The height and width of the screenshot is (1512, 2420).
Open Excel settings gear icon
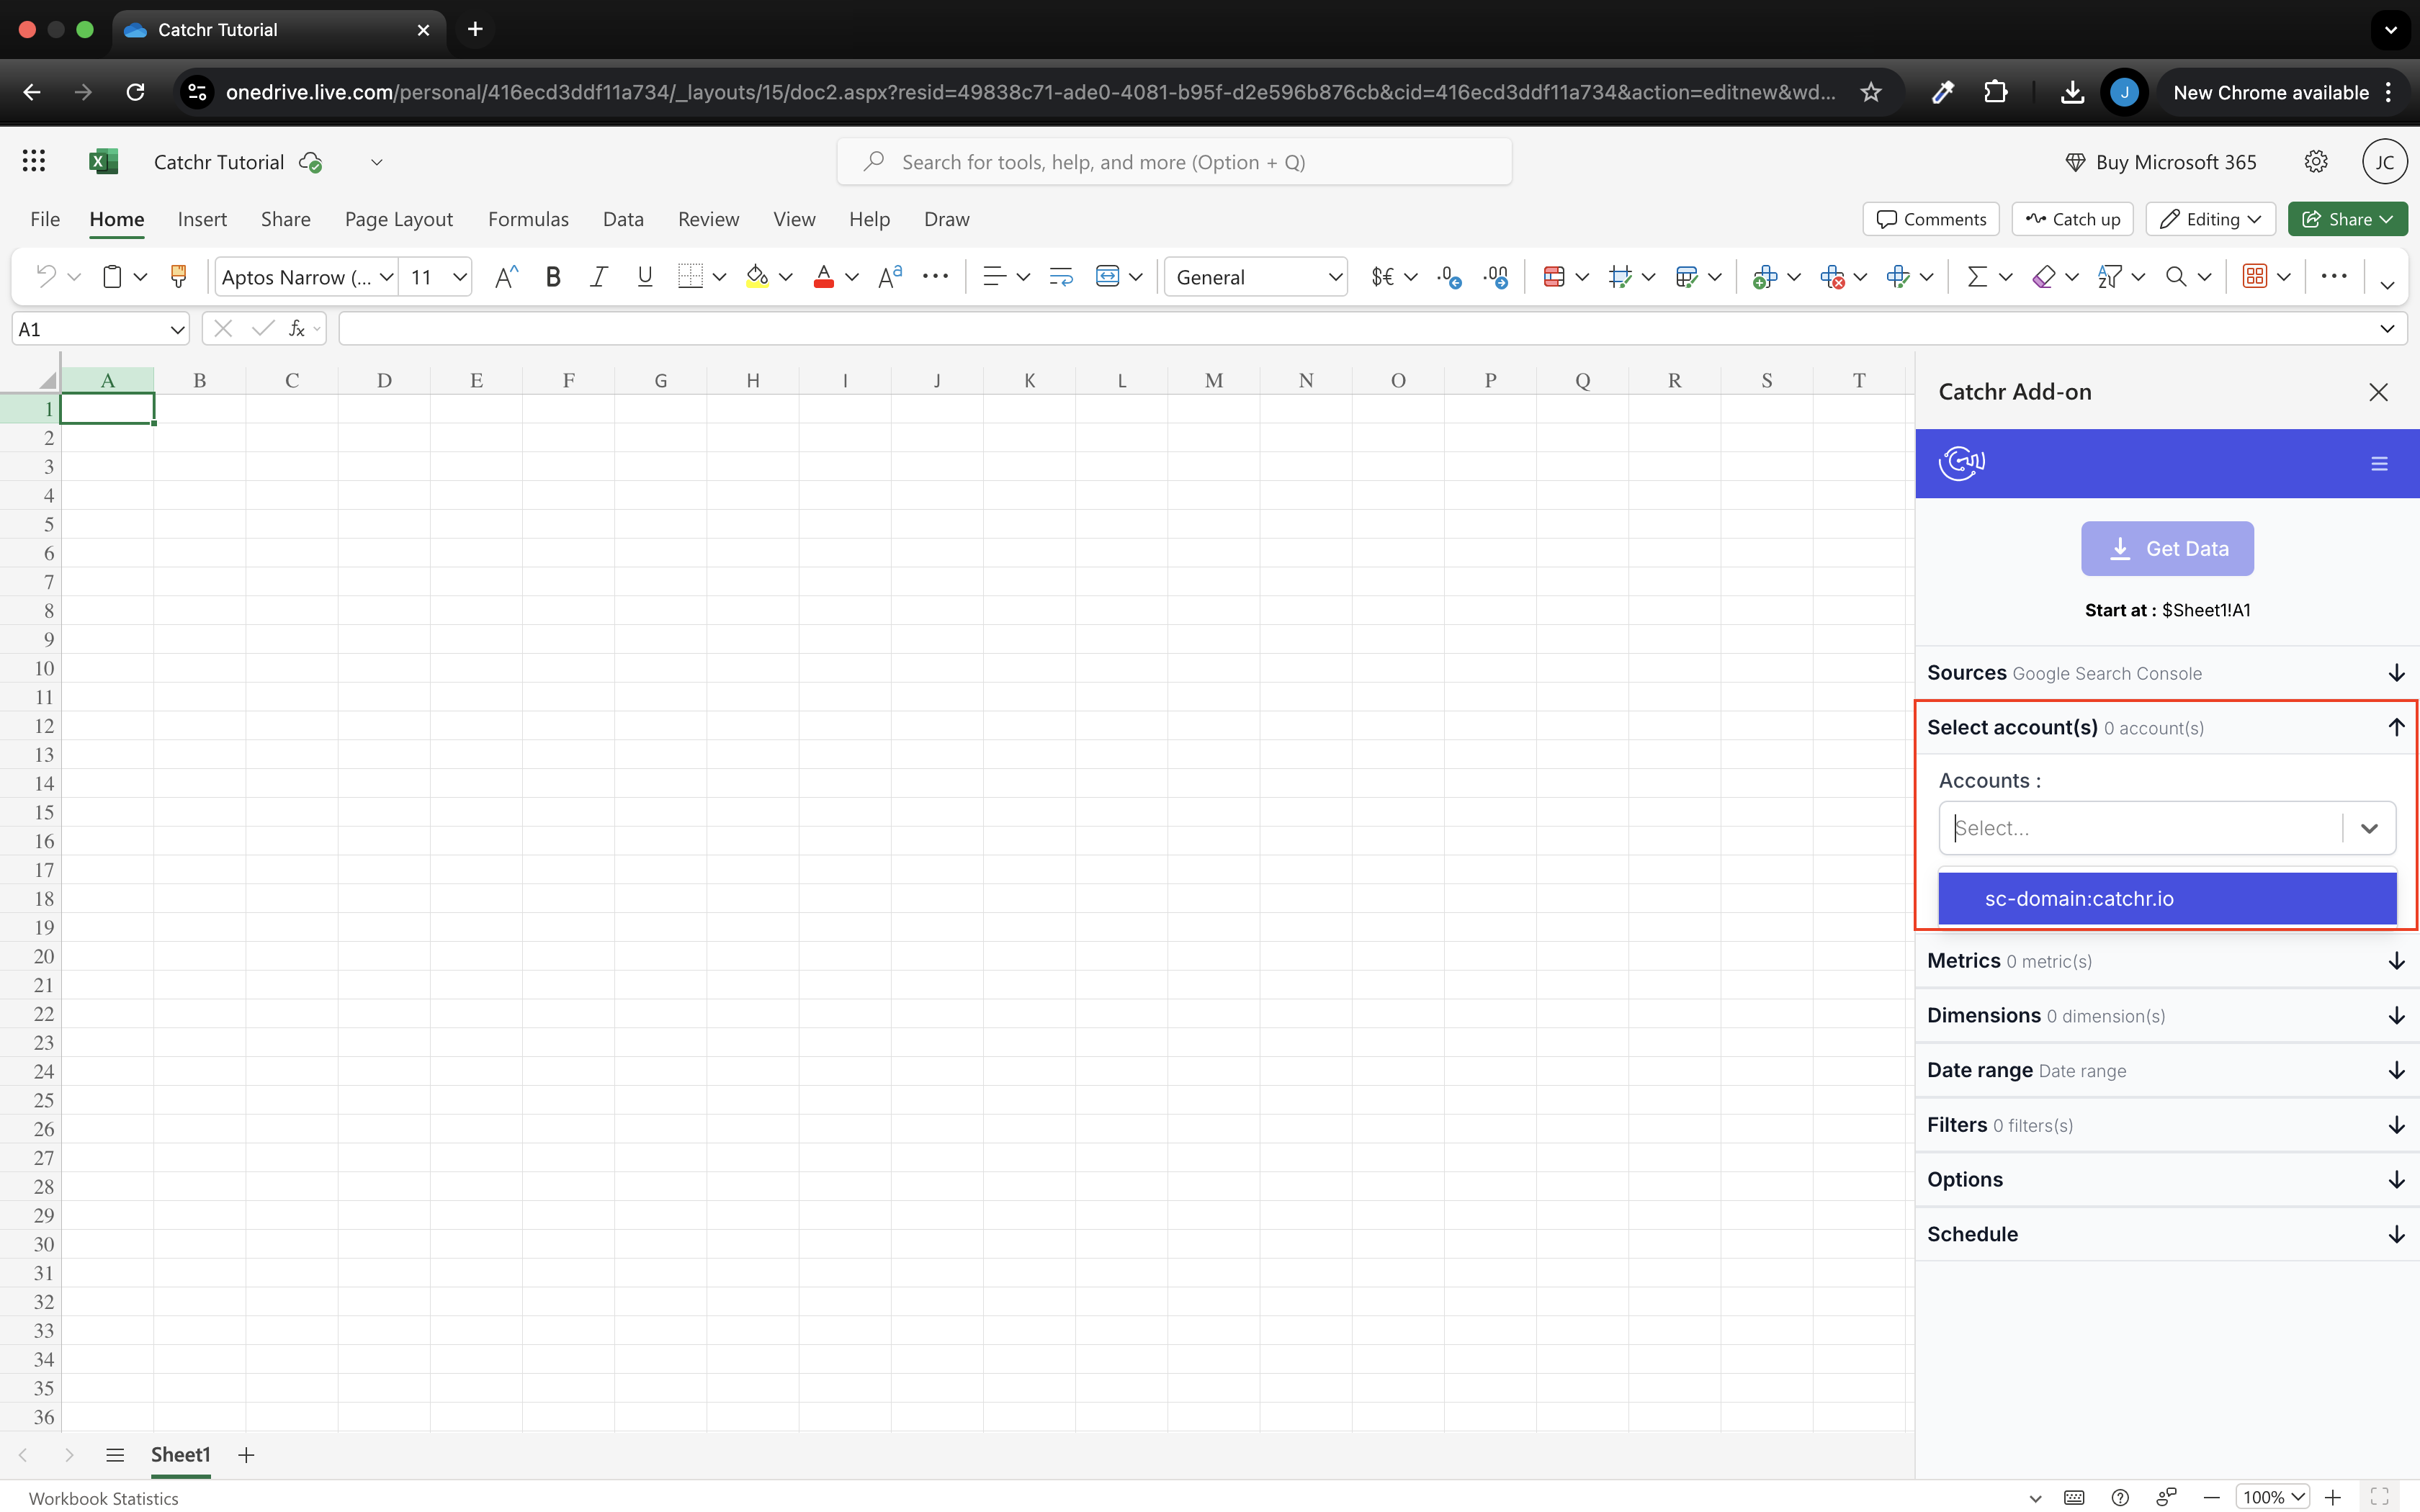(x=2316, y=162)
